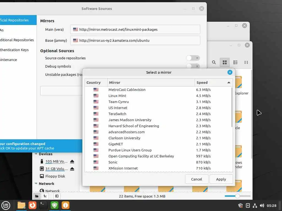This screenshot has height=211, width=282.
Task: Switch file manager to icon view
Action: pos(225,62)
